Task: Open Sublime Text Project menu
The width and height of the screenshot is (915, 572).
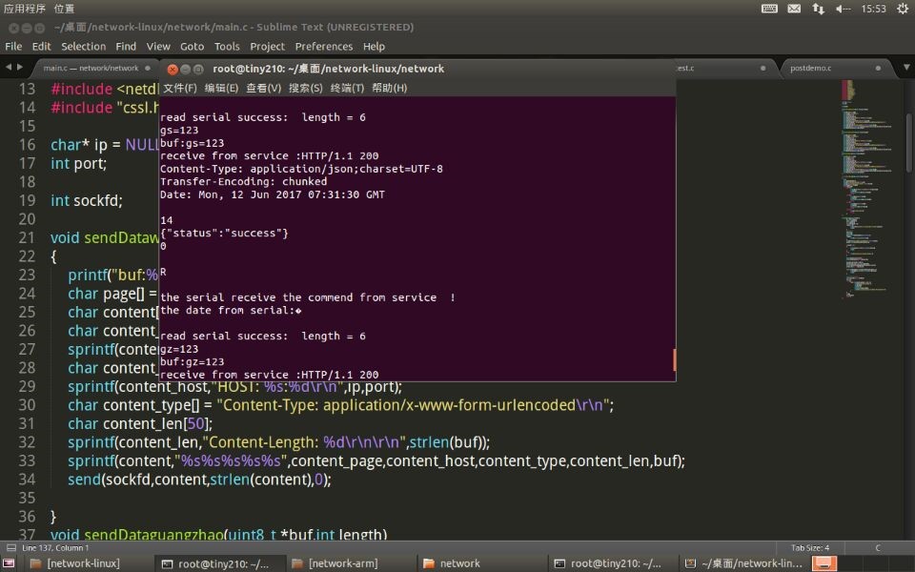Action: pos(267,46)
